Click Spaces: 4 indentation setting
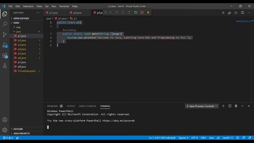 [183, 138]
